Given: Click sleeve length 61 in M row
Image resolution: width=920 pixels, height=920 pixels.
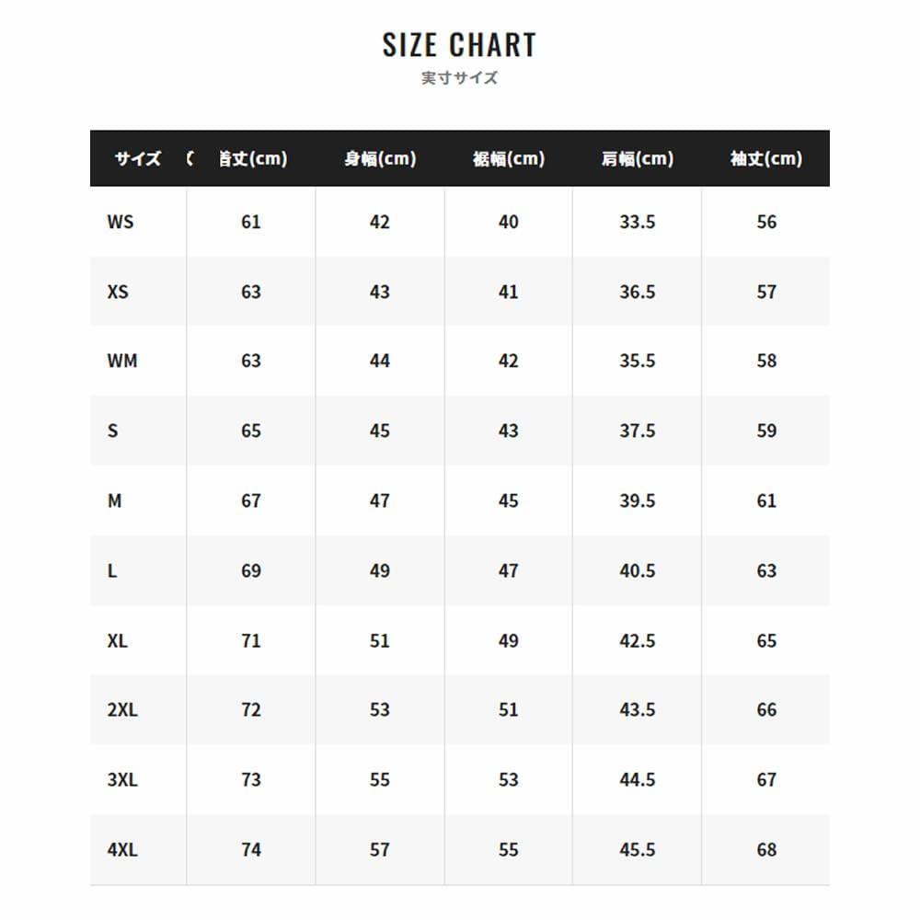Looking at the screenshot, I should pos(766,500).
